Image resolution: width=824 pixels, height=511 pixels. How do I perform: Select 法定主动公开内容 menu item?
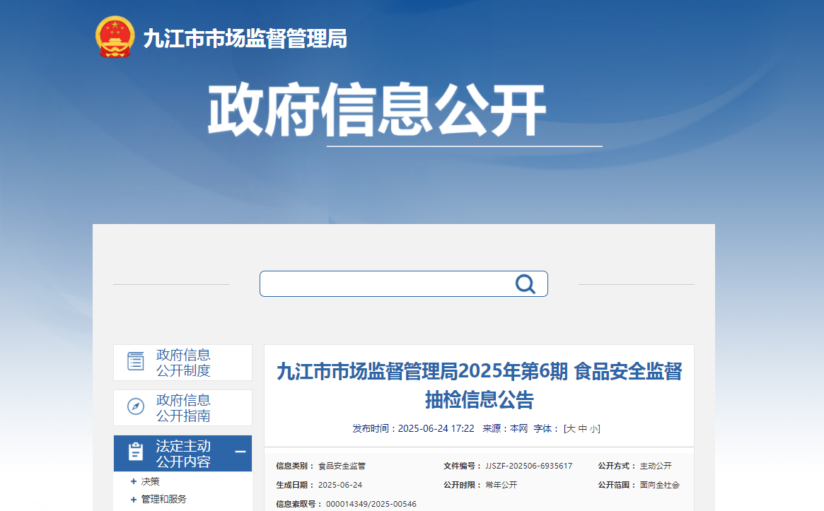pyautogui.click(x=183, y=453)
